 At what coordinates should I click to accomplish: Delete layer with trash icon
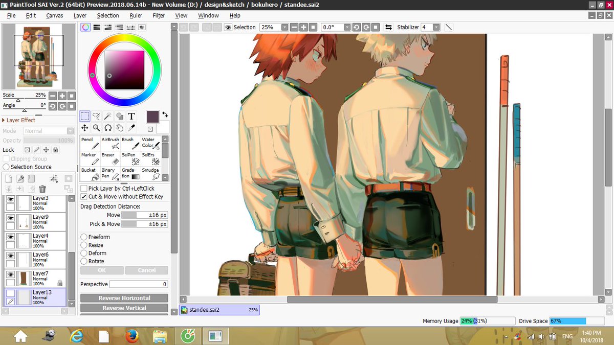pos(42,189)
